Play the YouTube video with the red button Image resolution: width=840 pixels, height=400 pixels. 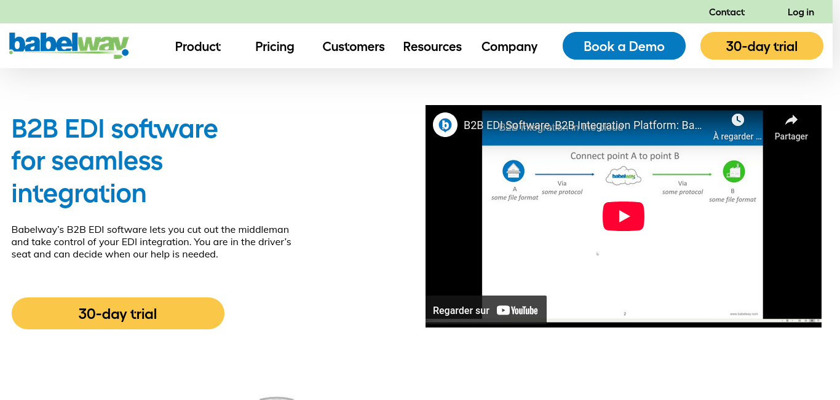click(623, 216)
